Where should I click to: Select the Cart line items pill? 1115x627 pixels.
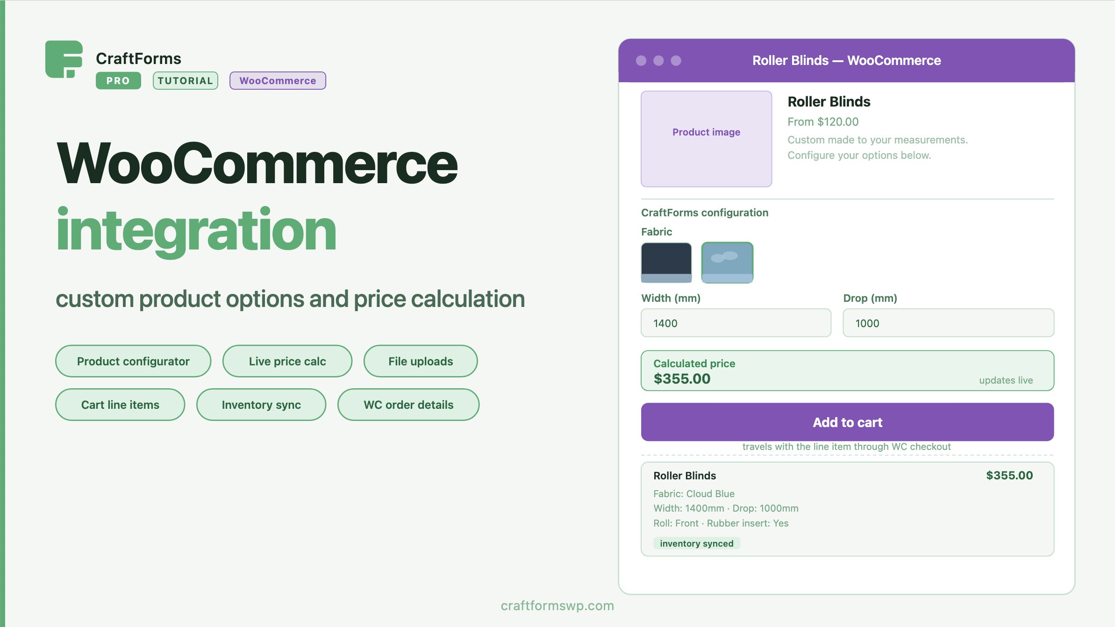[x=120, y=405]
